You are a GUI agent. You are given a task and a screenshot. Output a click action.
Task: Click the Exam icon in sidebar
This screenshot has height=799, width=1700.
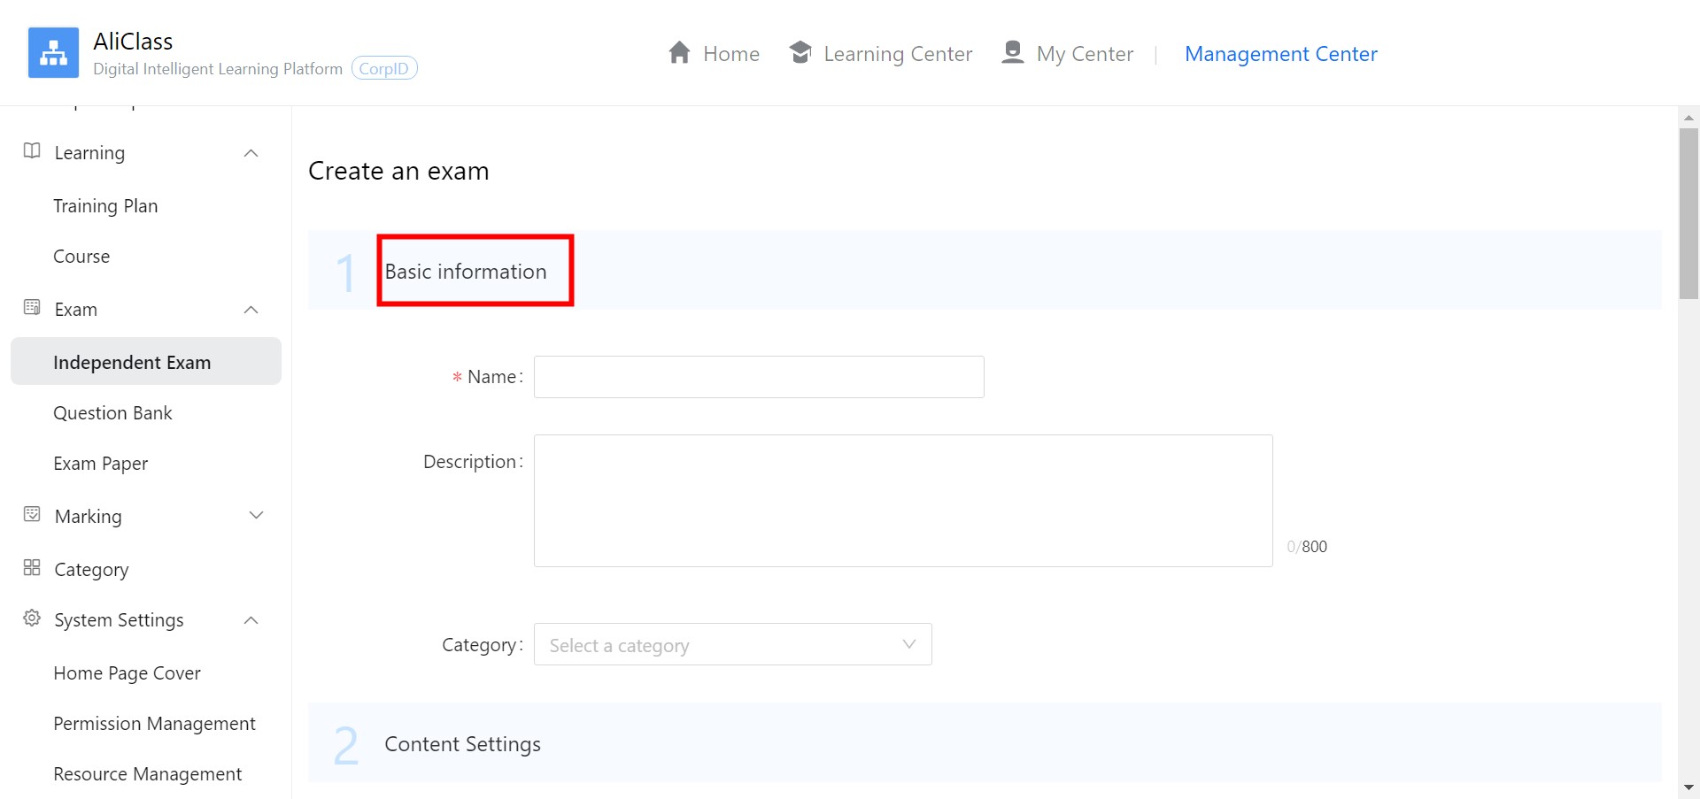32,307
